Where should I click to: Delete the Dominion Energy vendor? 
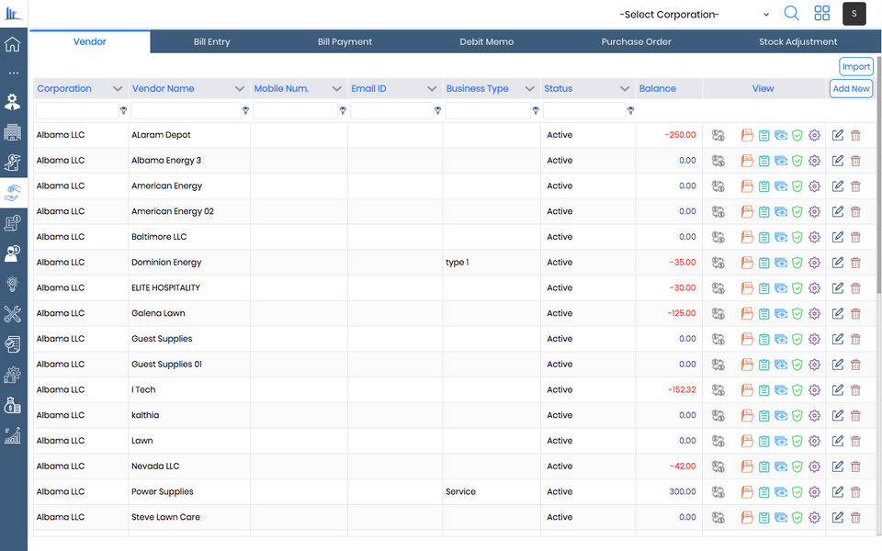pyautogui.click(x=855, y=263)
